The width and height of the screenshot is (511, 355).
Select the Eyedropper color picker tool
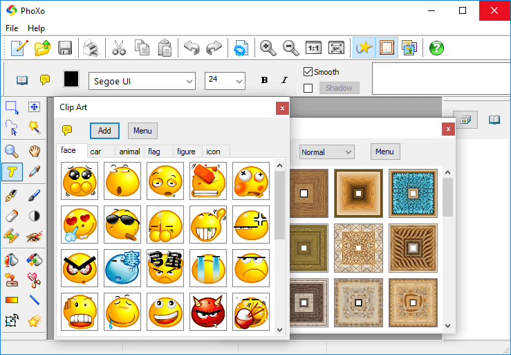coord(34,172)
